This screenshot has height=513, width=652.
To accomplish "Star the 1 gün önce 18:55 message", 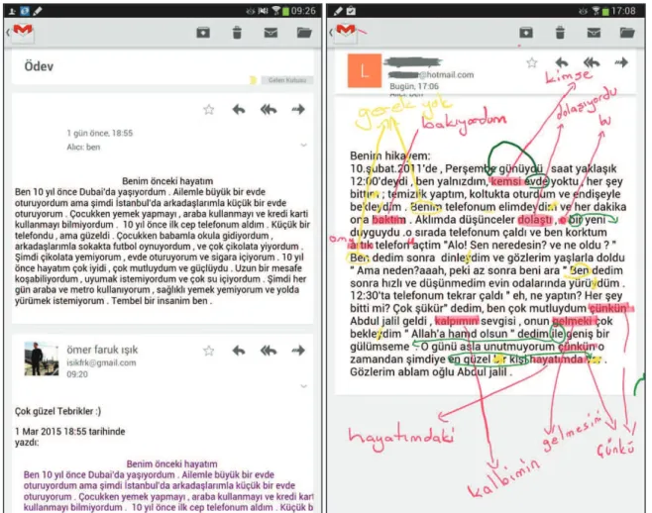I will (209, 110).
